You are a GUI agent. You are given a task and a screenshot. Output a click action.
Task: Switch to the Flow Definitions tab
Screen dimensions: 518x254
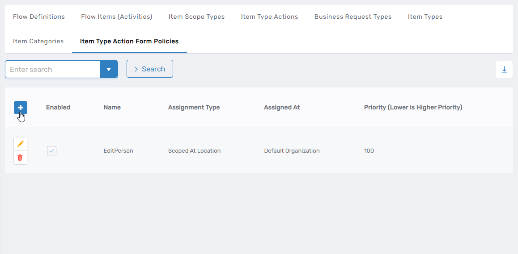(x=39, y=17)
